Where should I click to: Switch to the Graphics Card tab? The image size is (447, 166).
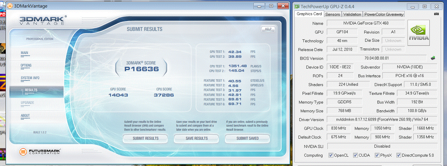pos(309,14)
